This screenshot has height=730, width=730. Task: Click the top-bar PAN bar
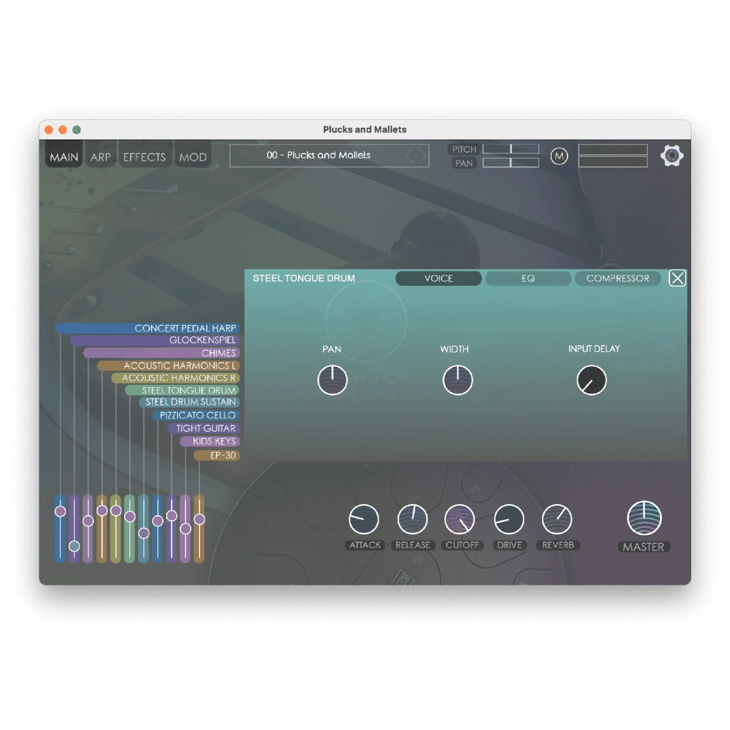click(x=511, y=163)
